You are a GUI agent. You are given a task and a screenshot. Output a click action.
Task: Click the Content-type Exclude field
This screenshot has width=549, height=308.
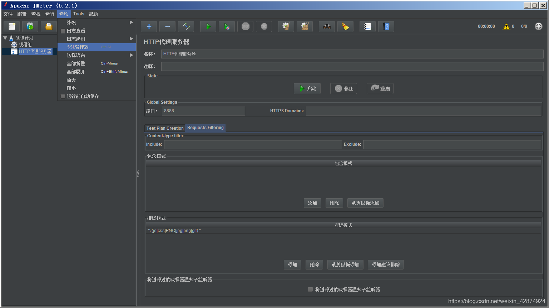452,144
